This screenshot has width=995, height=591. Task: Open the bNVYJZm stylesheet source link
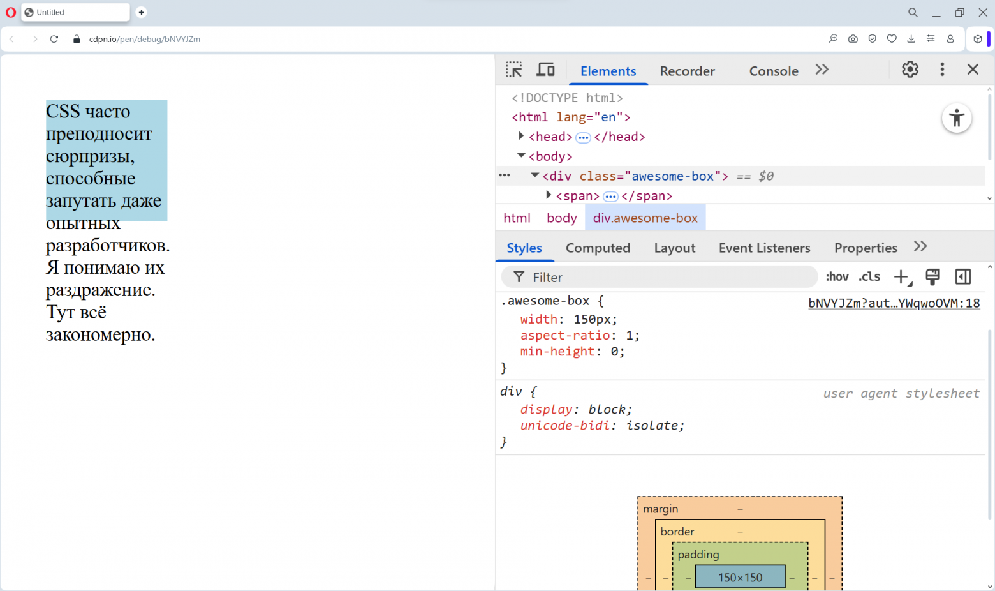pyautogui.click(x=894, y=303)
